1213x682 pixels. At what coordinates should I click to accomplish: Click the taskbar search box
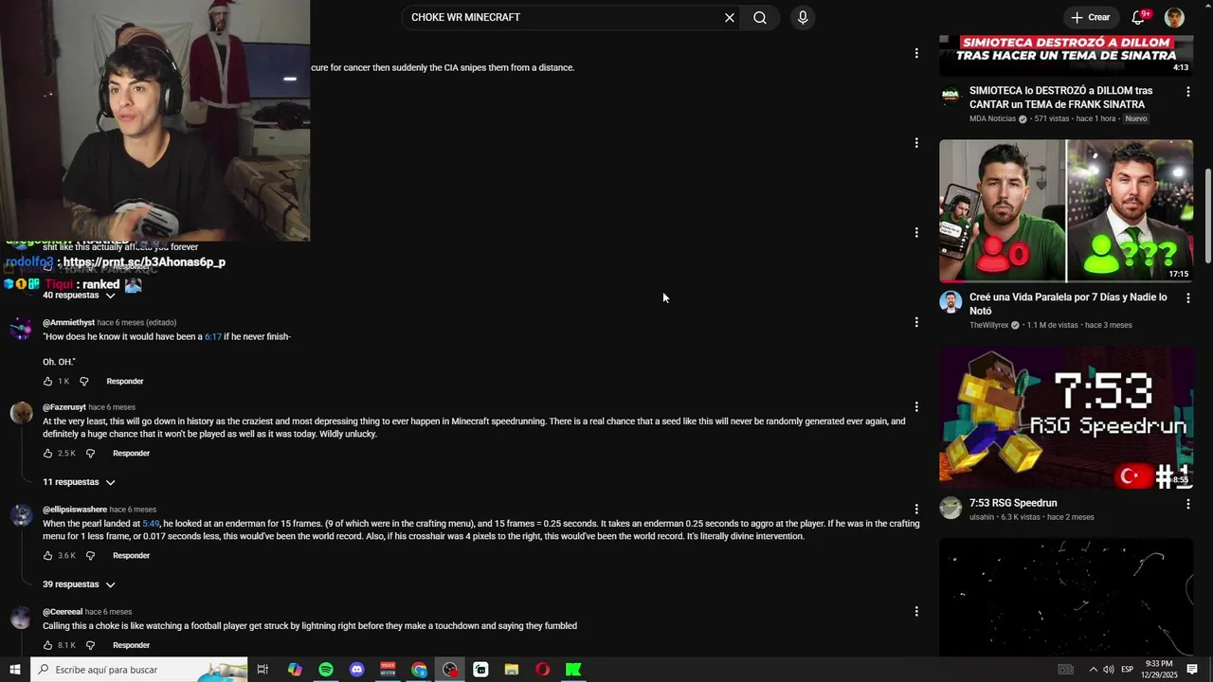click(138, 670)
